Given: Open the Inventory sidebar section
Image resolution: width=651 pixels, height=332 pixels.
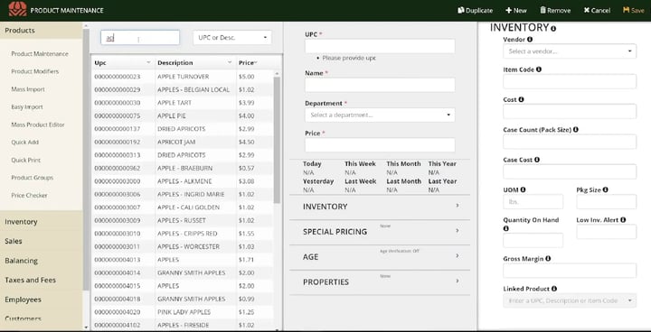Looking at the screenshot, I should (x=42, y=222).
